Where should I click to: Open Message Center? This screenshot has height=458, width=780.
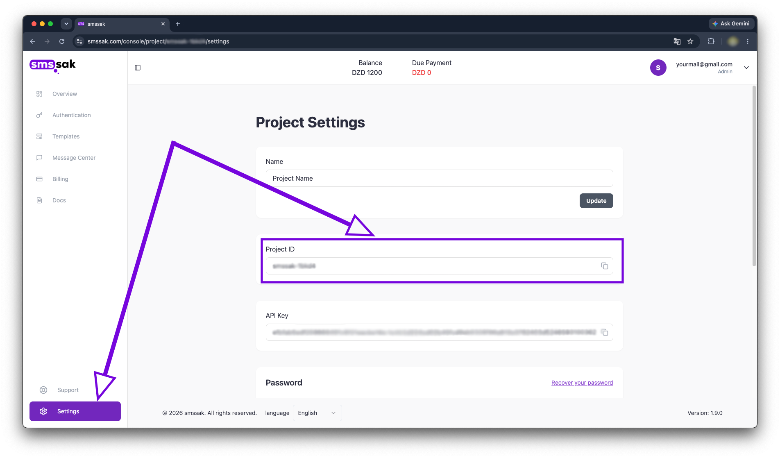point(75,158)
